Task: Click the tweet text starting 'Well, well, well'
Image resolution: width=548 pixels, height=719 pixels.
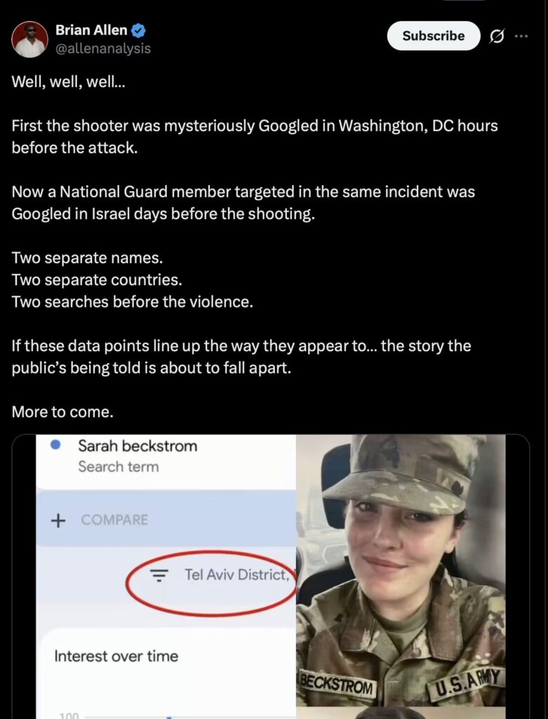Action: click(68, 82)
